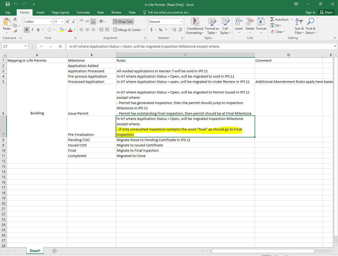Click the Paste clipboard icon
338x256 pixels.
click(7, 22)
